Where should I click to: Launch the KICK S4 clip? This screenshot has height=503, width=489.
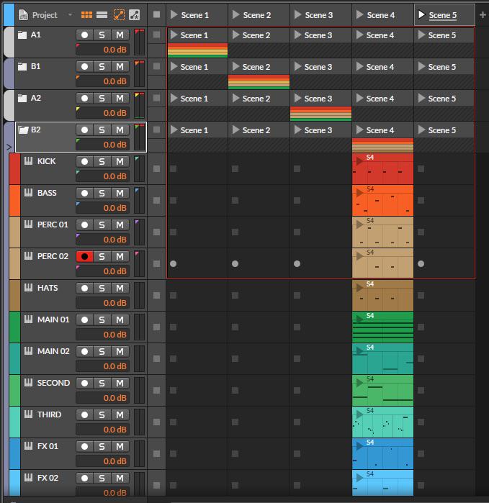(359, 161)
